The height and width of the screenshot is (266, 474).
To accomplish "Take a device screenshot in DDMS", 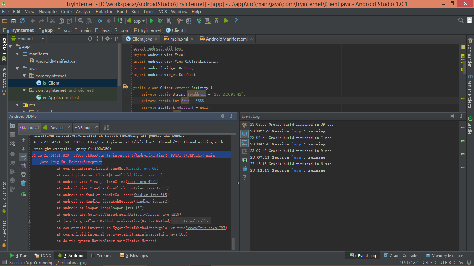I will click(x=12, y=126).
